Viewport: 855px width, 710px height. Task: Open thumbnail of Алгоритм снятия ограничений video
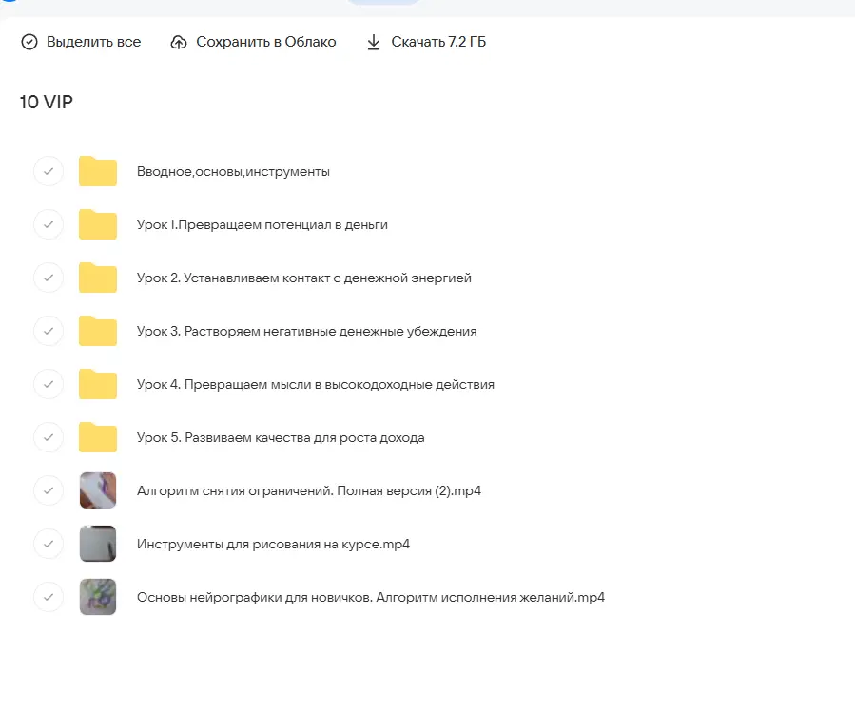pyautogui.click(x=98, y=491)
